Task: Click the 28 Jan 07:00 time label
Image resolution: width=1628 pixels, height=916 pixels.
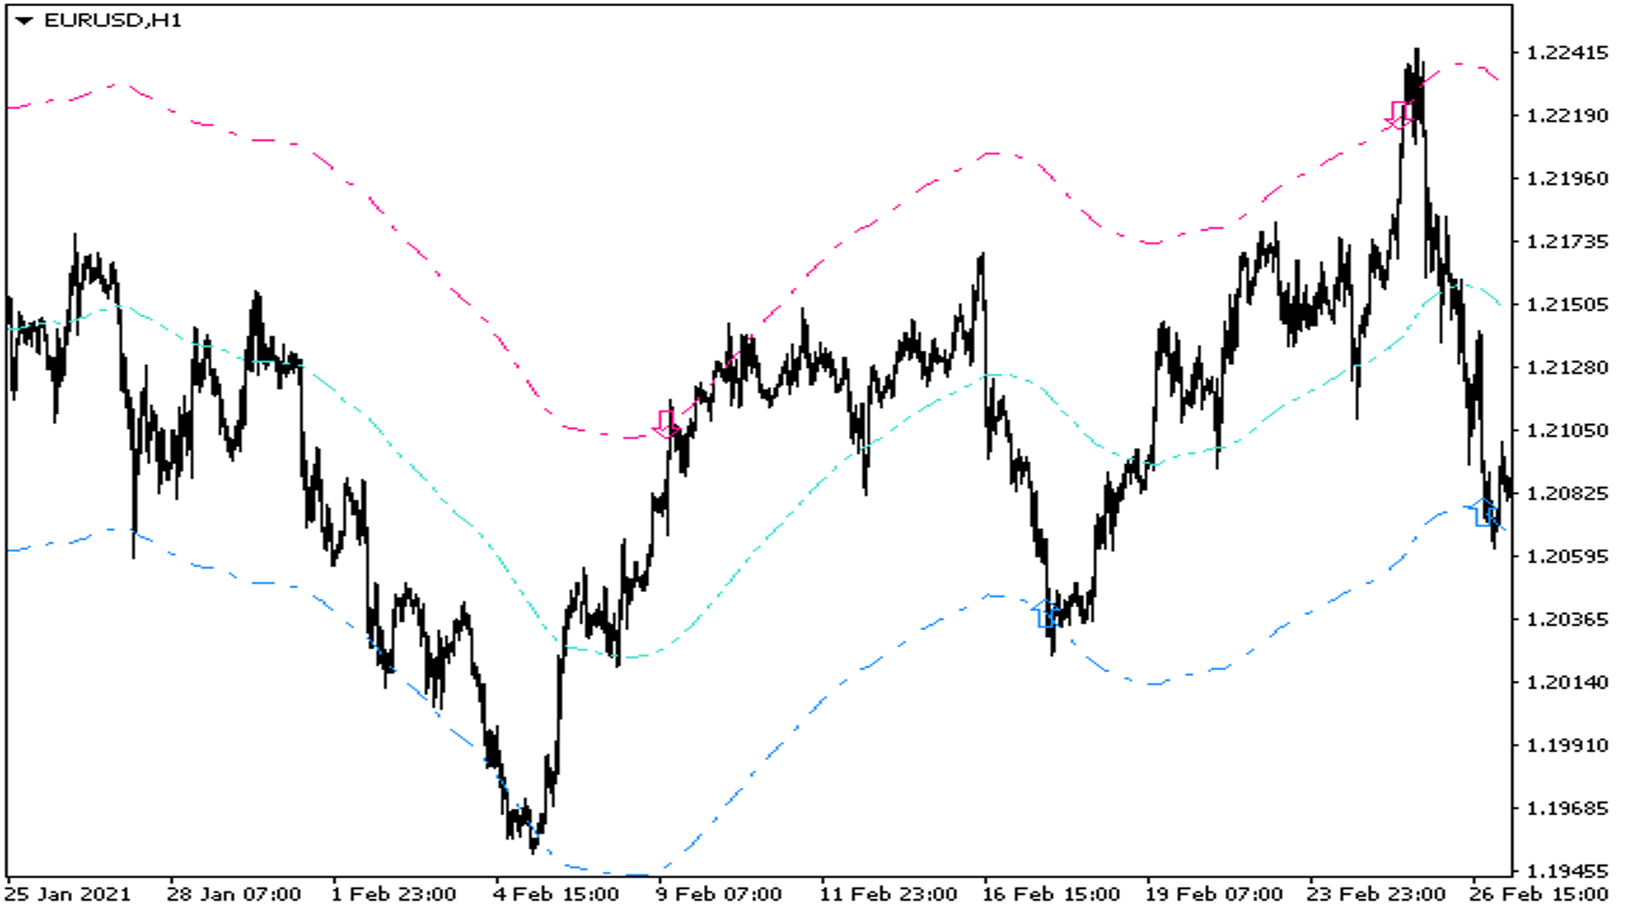Action: 233,894
